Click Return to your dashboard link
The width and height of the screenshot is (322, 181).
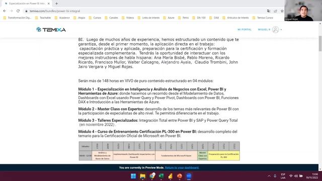tap(182, 167)
